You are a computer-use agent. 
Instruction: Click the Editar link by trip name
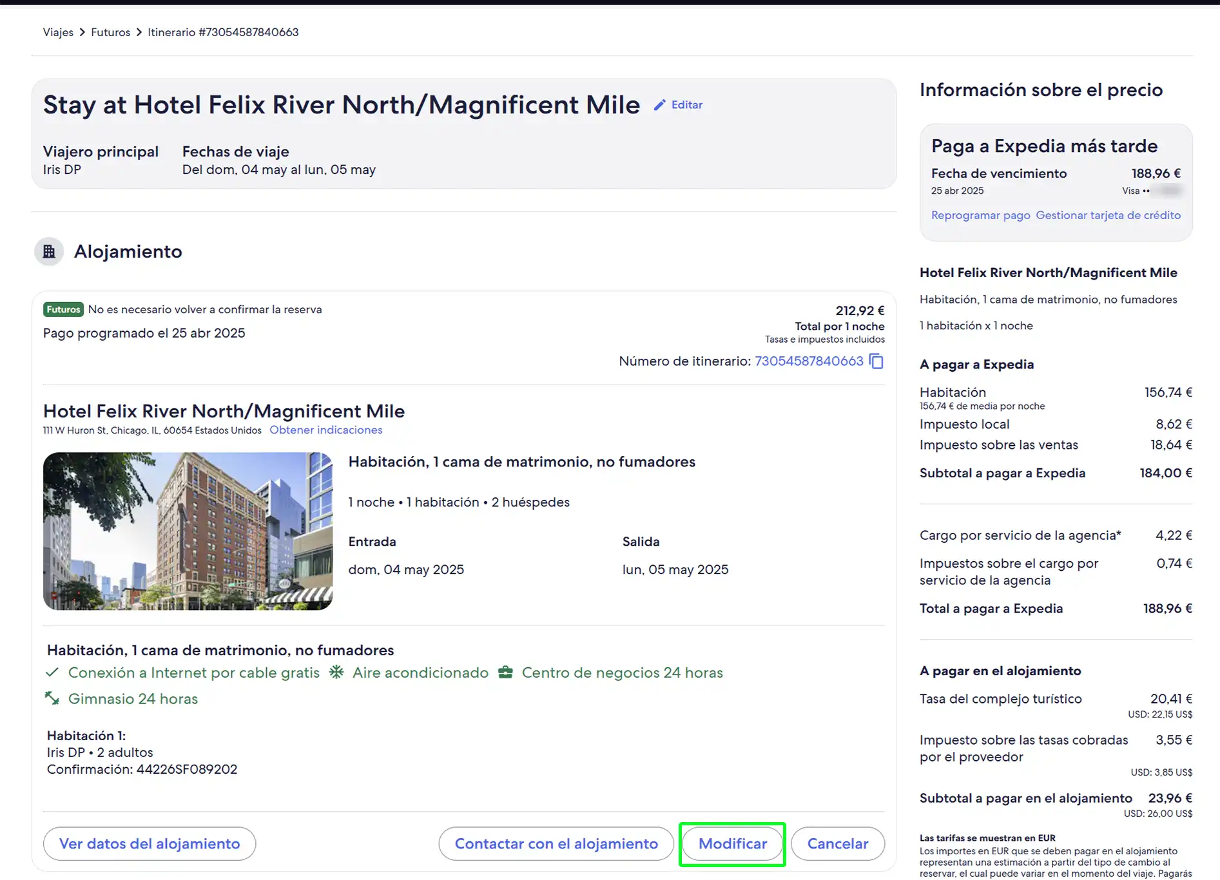[x=687, y=105]
